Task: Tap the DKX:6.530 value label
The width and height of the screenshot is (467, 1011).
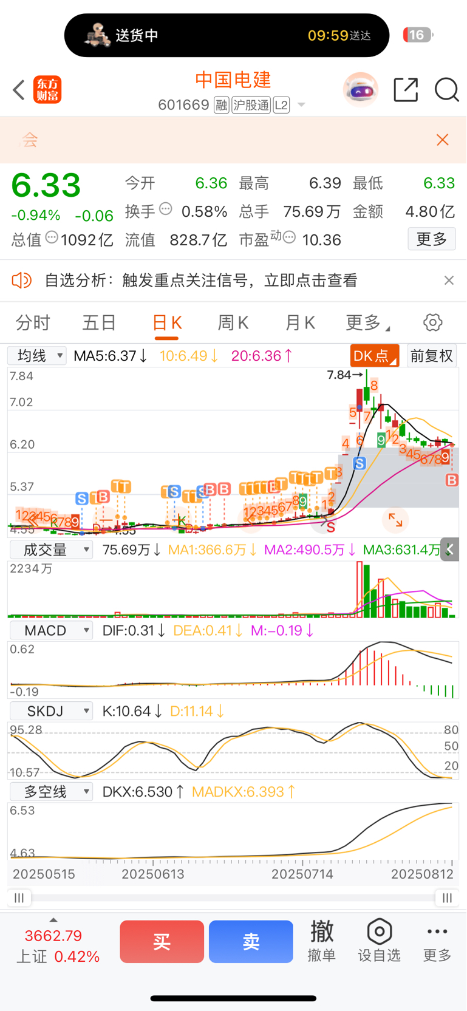Action: (143, 792)
